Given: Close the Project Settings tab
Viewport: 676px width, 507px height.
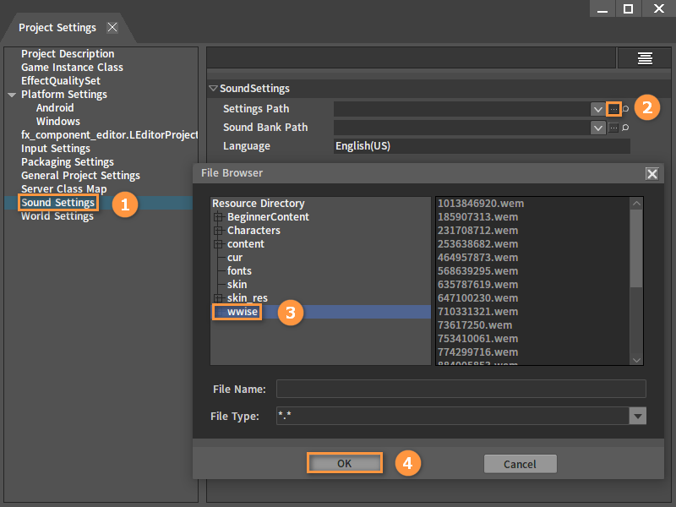Looking at the screenshot, I should pos(112,27).
